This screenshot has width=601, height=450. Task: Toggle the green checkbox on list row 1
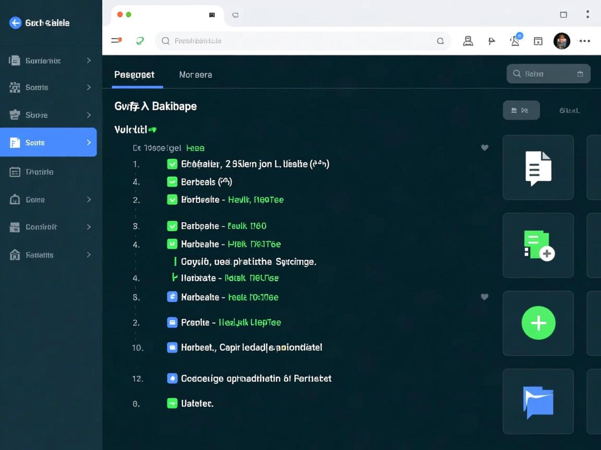tap(172, 164)
